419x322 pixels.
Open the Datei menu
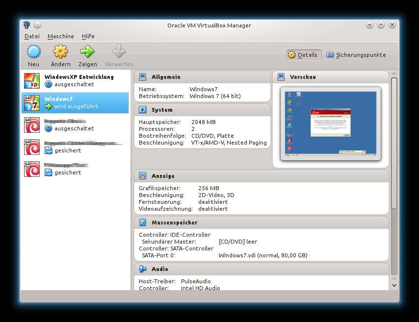click(32, 36)
